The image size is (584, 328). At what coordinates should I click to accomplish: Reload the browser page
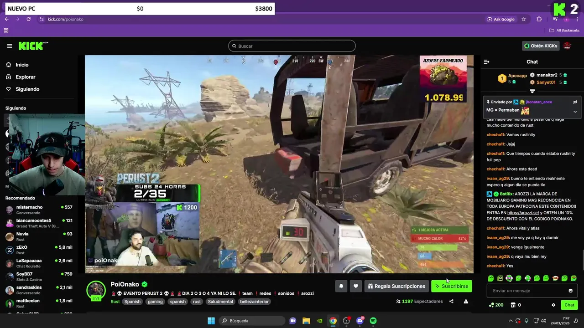[28, 19]
